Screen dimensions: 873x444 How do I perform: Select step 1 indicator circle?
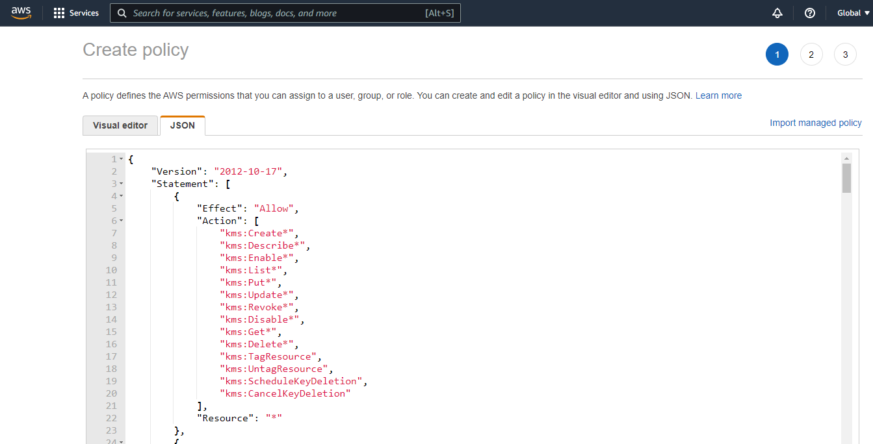pos(777,55)
